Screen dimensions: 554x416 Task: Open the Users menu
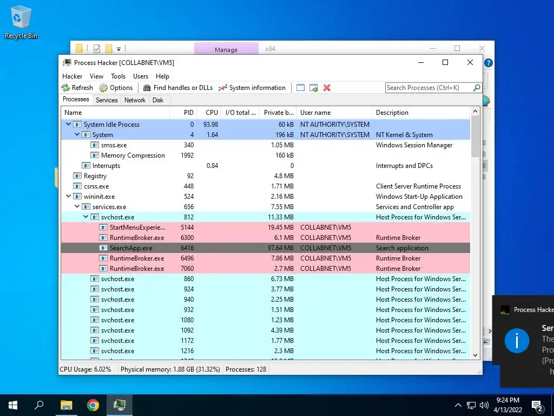coord(141,76)
